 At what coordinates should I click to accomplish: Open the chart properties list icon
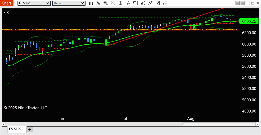(x=165, y=3)
